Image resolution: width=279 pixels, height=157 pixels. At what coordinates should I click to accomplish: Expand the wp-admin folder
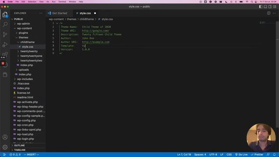click(23, 24)
